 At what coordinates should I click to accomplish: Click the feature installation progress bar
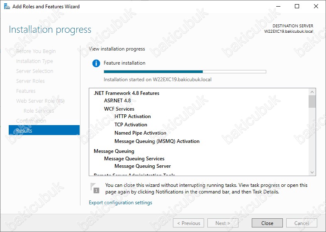185,72
